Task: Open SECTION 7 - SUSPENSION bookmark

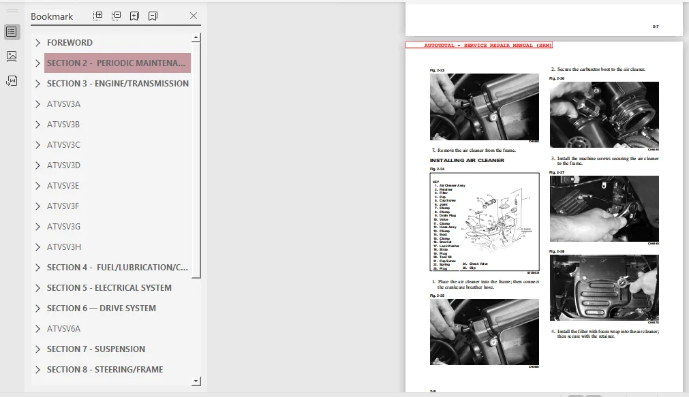Action: (96, 349)
